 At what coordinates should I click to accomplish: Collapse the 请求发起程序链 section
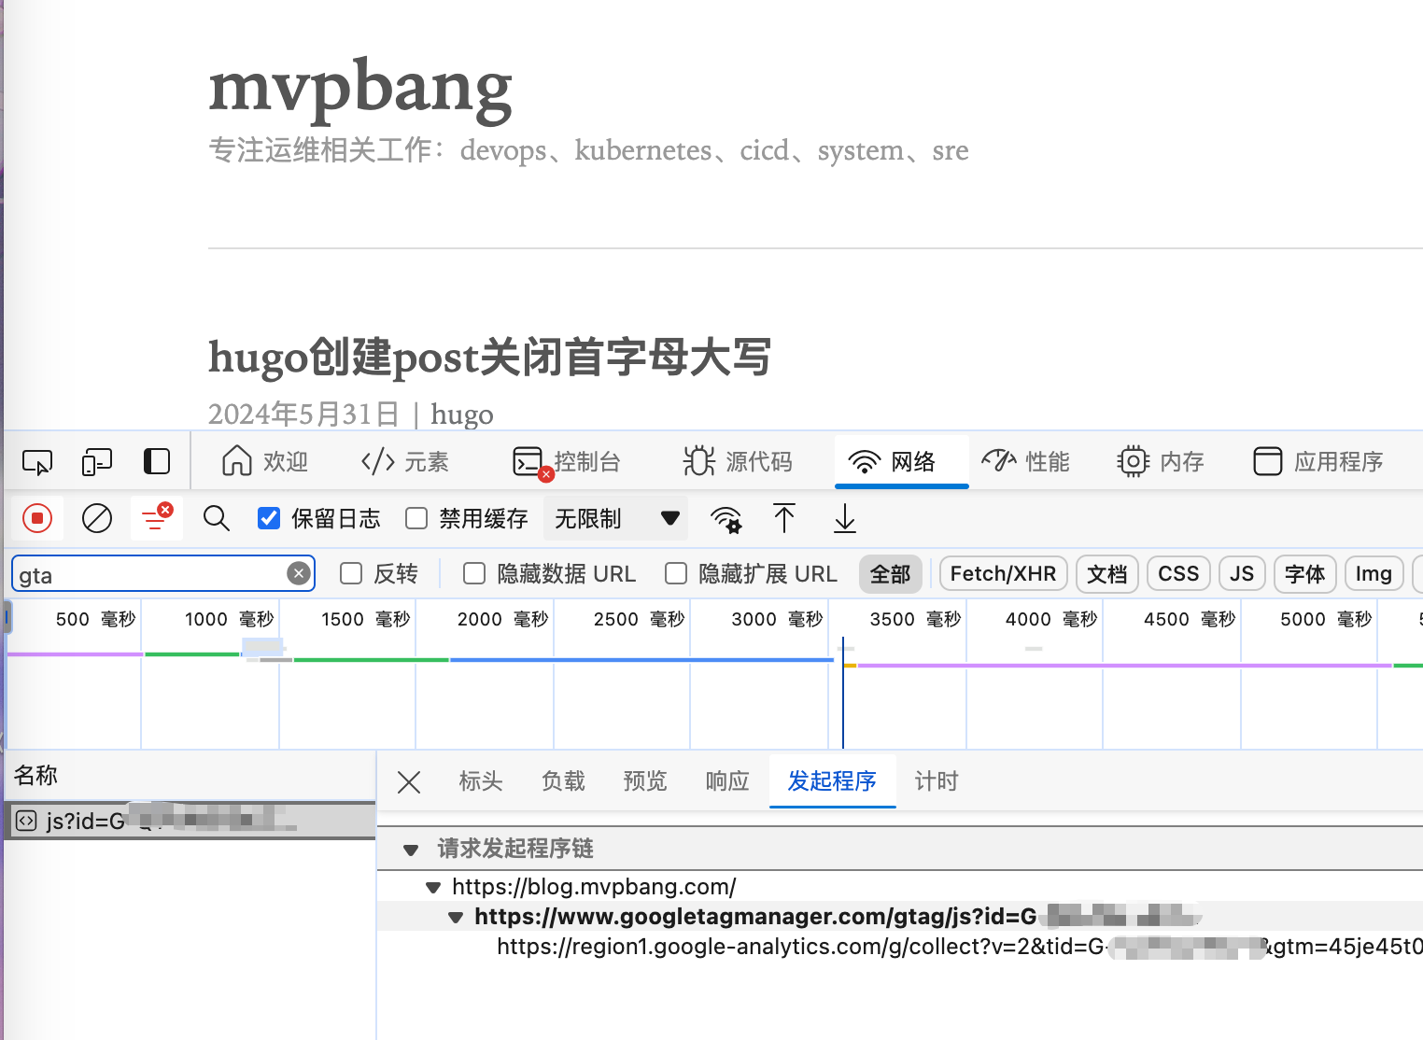pos(411,850)
